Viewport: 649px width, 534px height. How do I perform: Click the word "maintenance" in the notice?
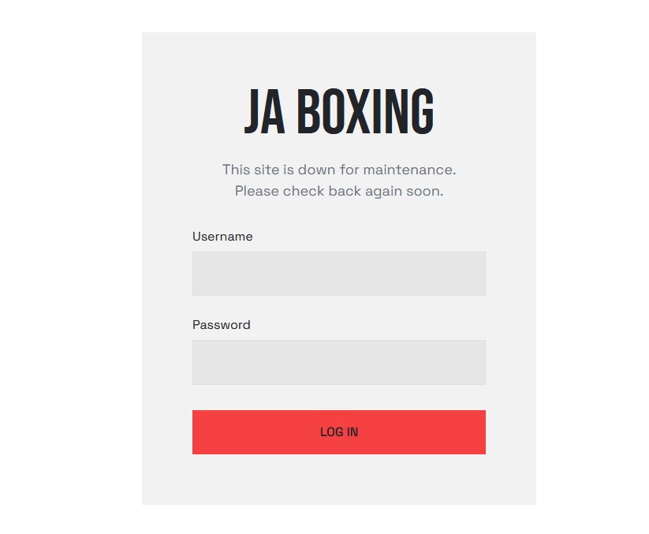(x=408, y=170)
